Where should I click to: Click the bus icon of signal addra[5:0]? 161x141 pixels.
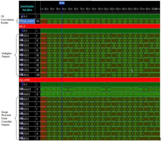22,94
